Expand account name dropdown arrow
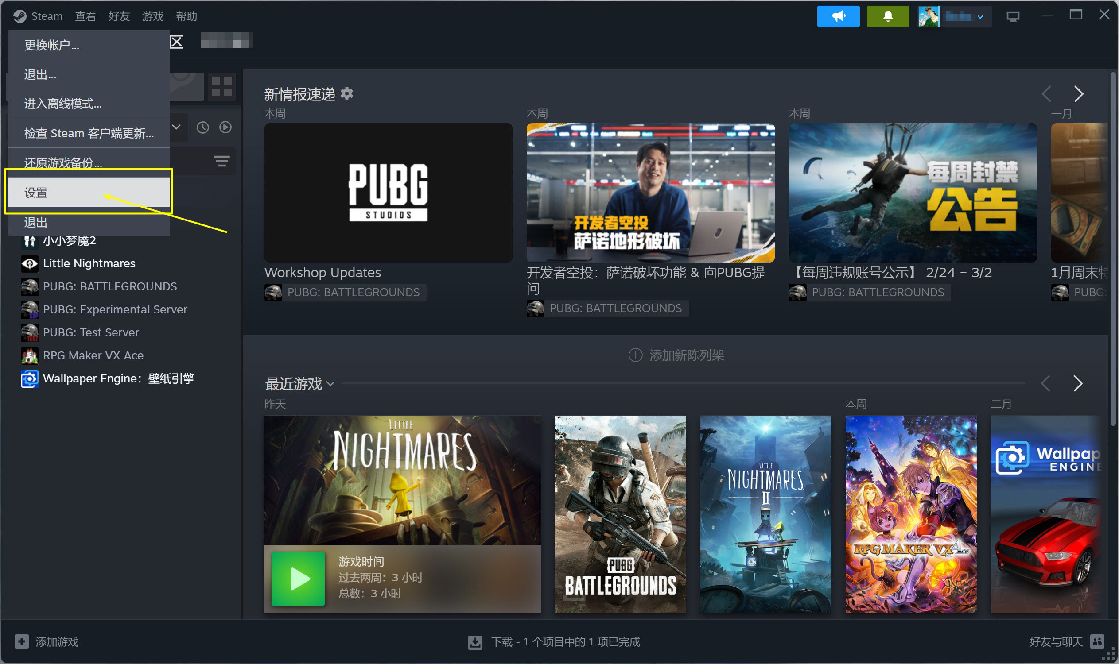Image resolution: width=1119 pixels, height=664 pixels. pos(980,17)
